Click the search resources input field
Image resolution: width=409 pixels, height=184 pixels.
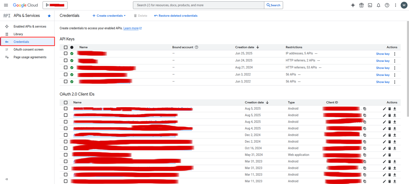pos(198,5)
